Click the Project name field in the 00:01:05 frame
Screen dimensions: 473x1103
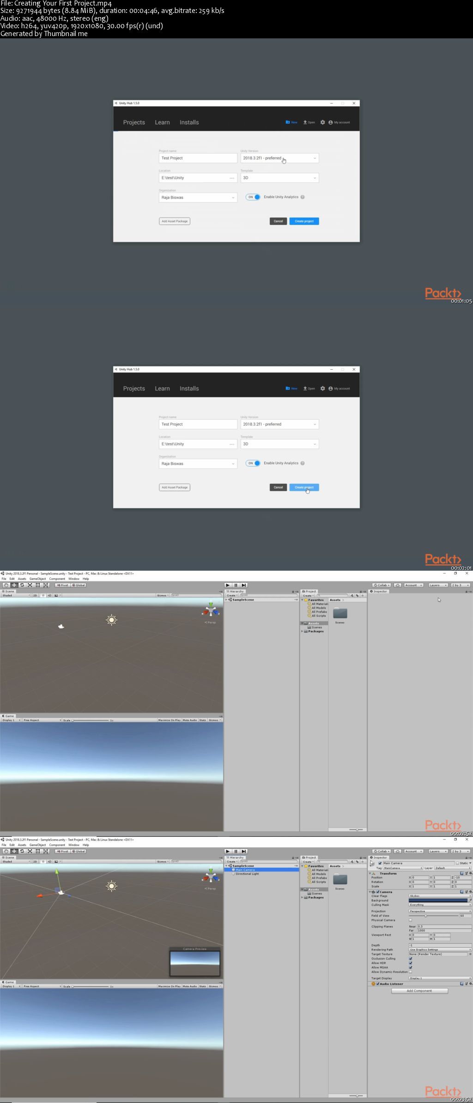198,158
